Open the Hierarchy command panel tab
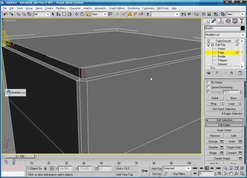The height and width of the screenshot is (178, 247). 221,21
